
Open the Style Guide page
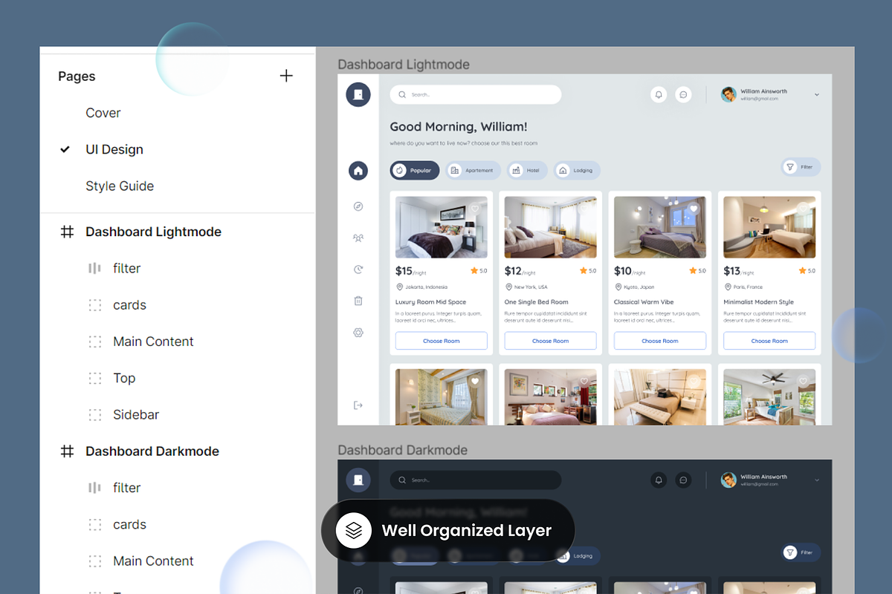pos(120,186)
